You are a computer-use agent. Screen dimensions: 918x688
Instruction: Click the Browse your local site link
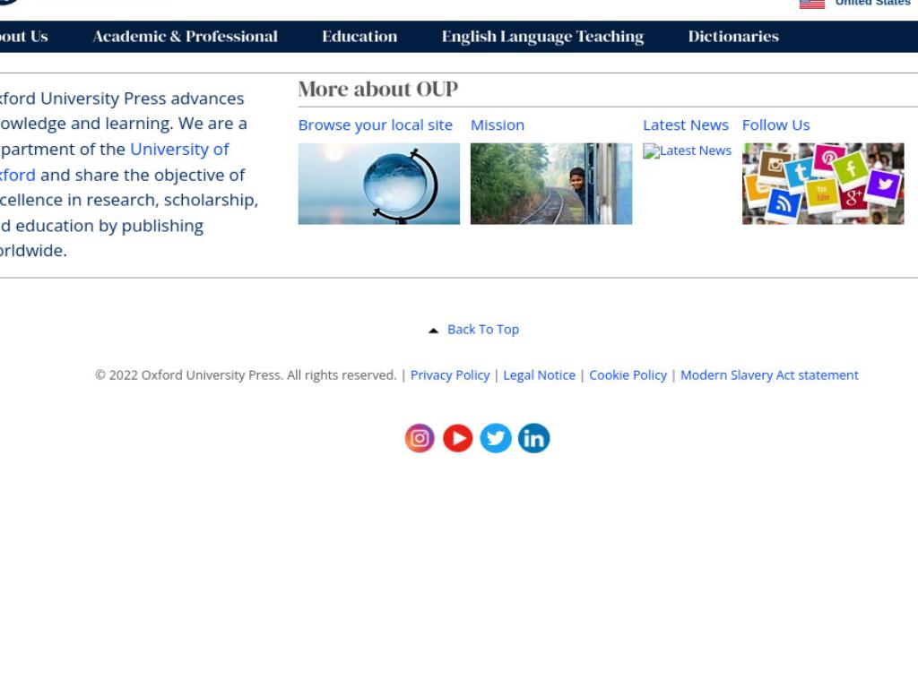click(x=376, y=125)
